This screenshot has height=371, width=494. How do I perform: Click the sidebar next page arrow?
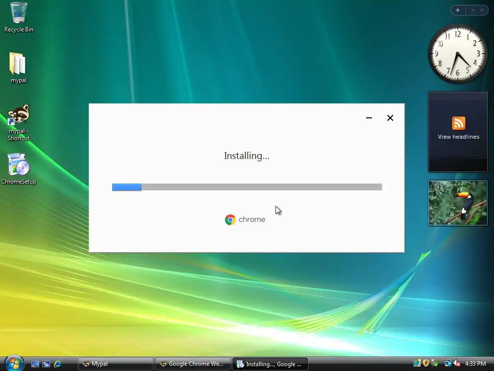[482, 10]
